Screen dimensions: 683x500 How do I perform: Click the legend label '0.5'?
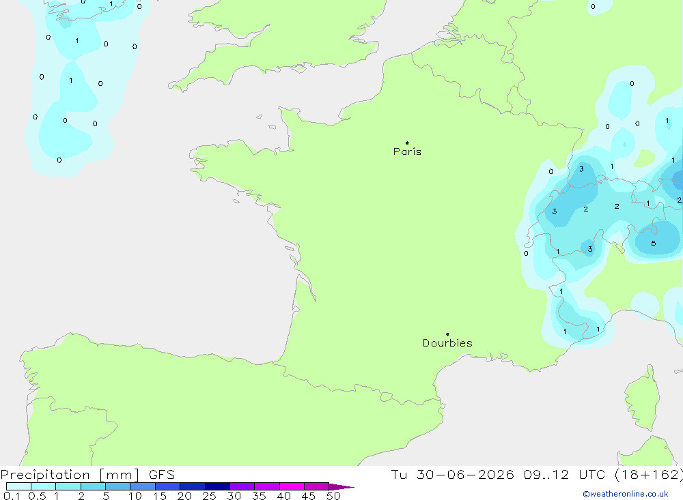point(37,496)
